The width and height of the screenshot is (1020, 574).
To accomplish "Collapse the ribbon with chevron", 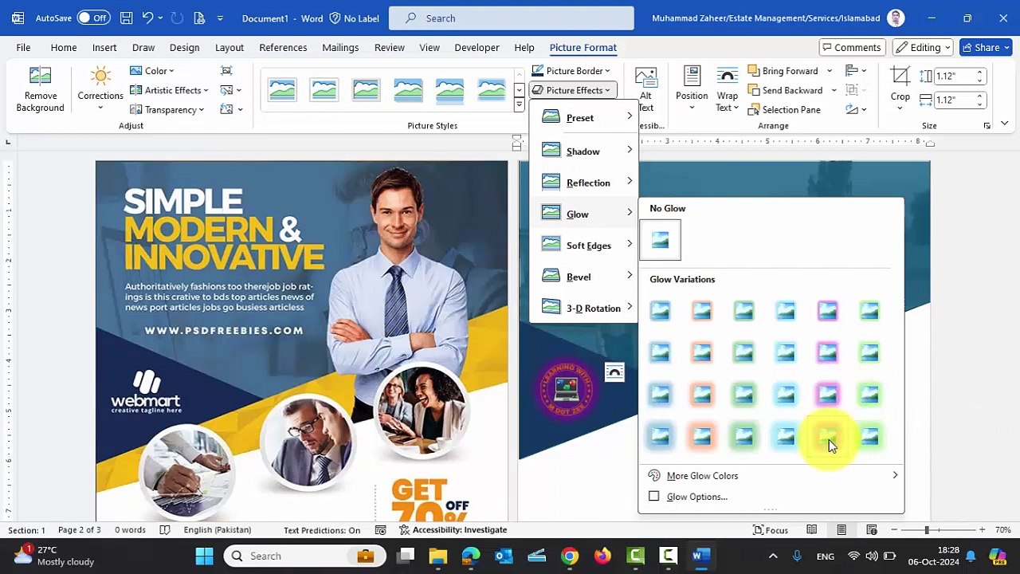I will point(1004,124).
